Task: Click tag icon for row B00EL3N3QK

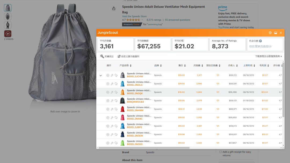Action: tap(116, 92)
